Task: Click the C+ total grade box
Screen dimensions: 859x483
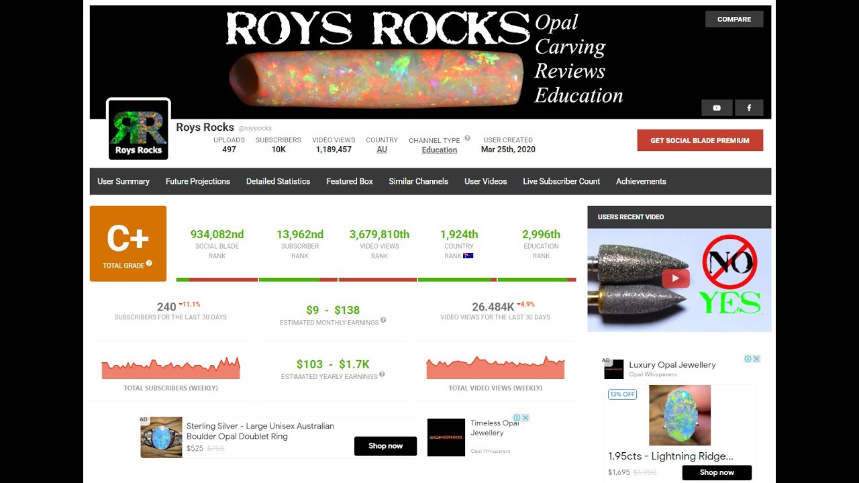Action: pos(128,244)
